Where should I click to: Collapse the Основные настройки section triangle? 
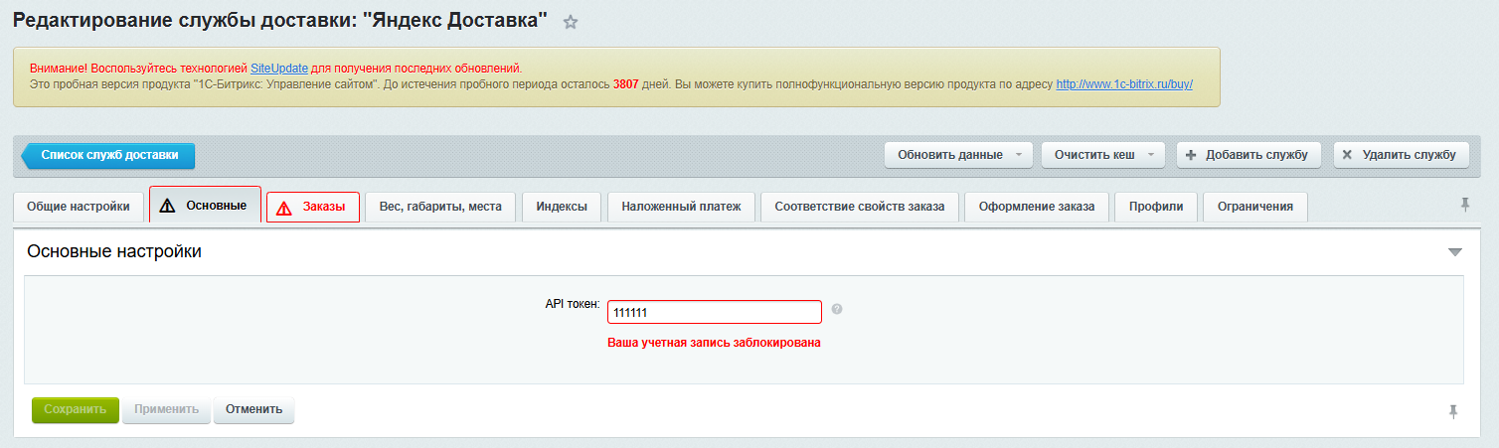point(1455,252)
